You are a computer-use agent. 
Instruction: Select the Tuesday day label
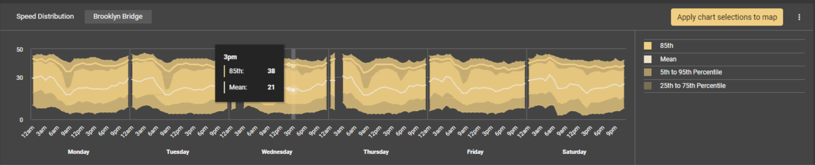click(178, 152)
